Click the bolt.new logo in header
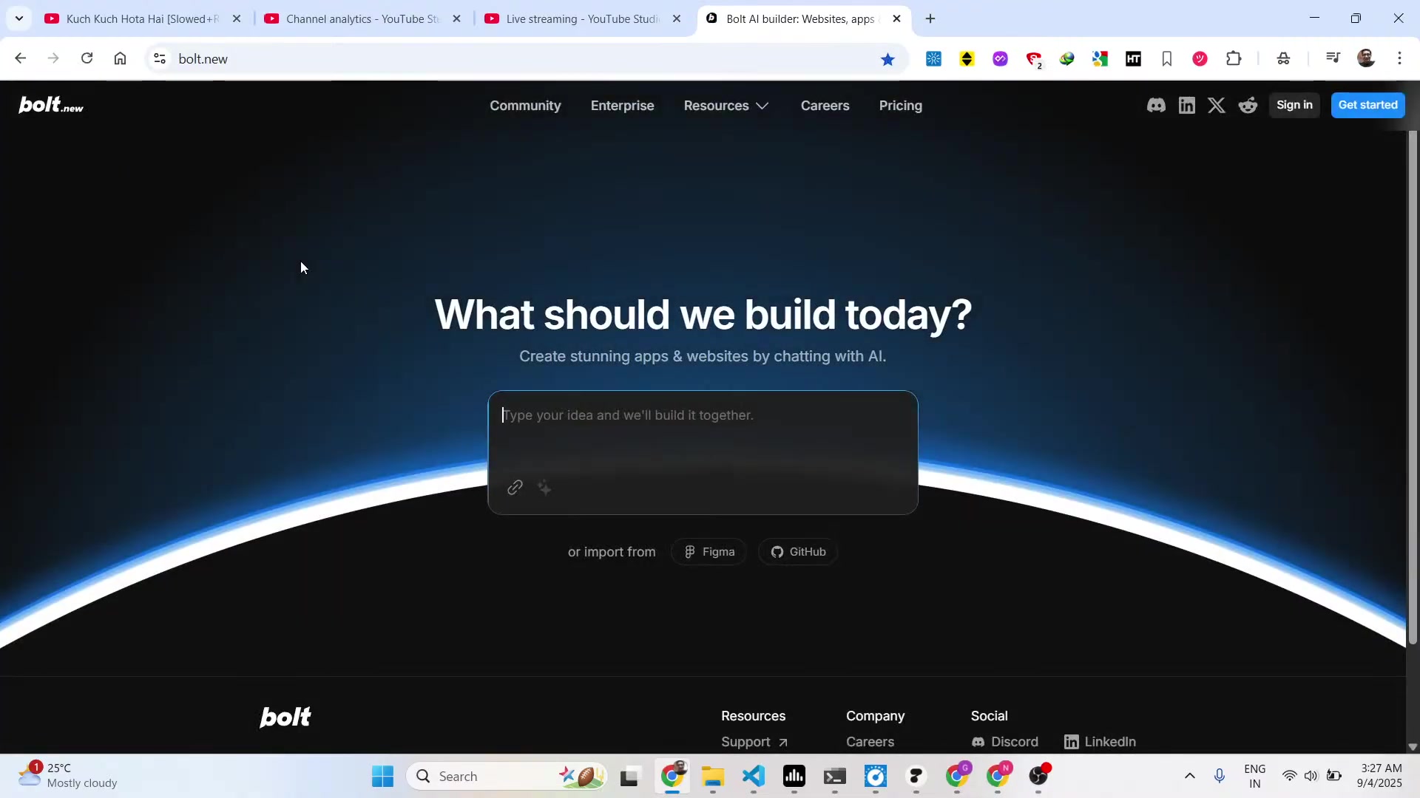1420x798 pixels. (x=51, y=105)
